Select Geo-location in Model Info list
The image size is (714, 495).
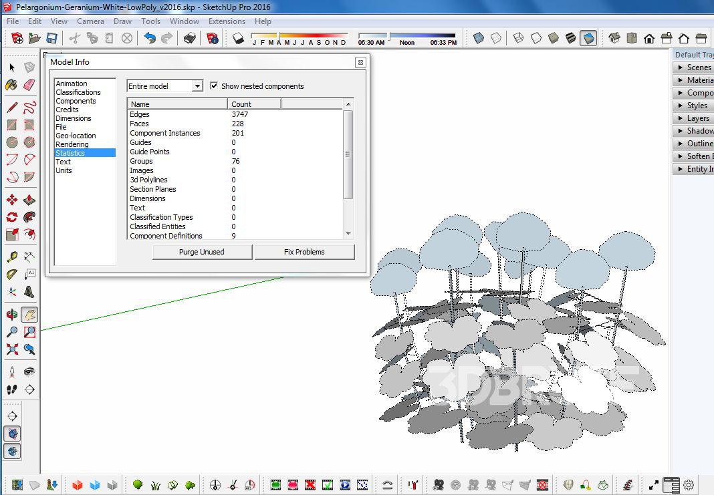pos(76,136)
